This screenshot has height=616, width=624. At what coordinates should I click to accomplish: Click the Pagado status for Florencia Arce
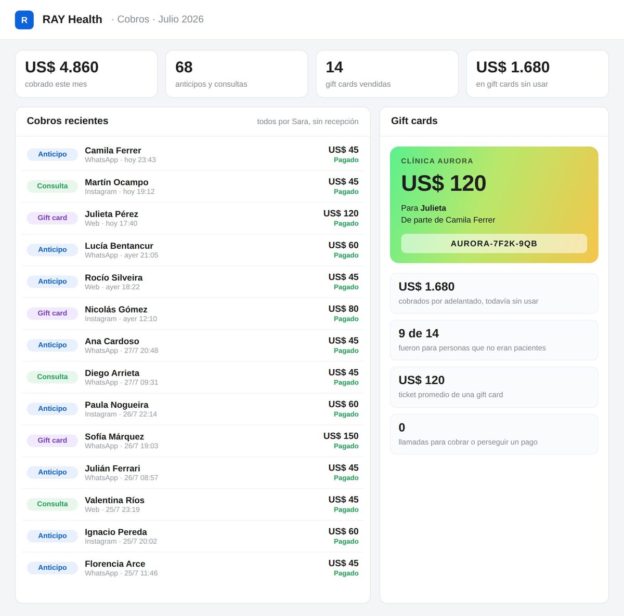[346, 573]
